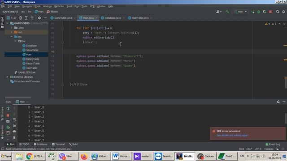Click the Rerun icon in top toolbar
Screen dimensions: 287x161
tap(253, 12)
